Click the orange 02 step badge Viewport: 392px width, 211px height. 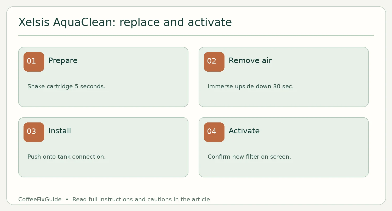click(214, 62)
